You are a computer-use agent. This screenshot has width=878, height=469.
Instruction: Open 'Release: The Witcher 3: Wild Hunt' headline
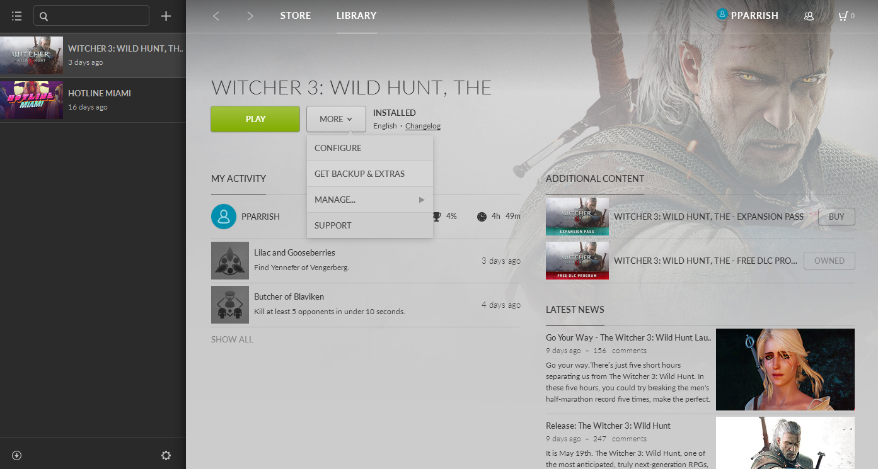[608, 426]
